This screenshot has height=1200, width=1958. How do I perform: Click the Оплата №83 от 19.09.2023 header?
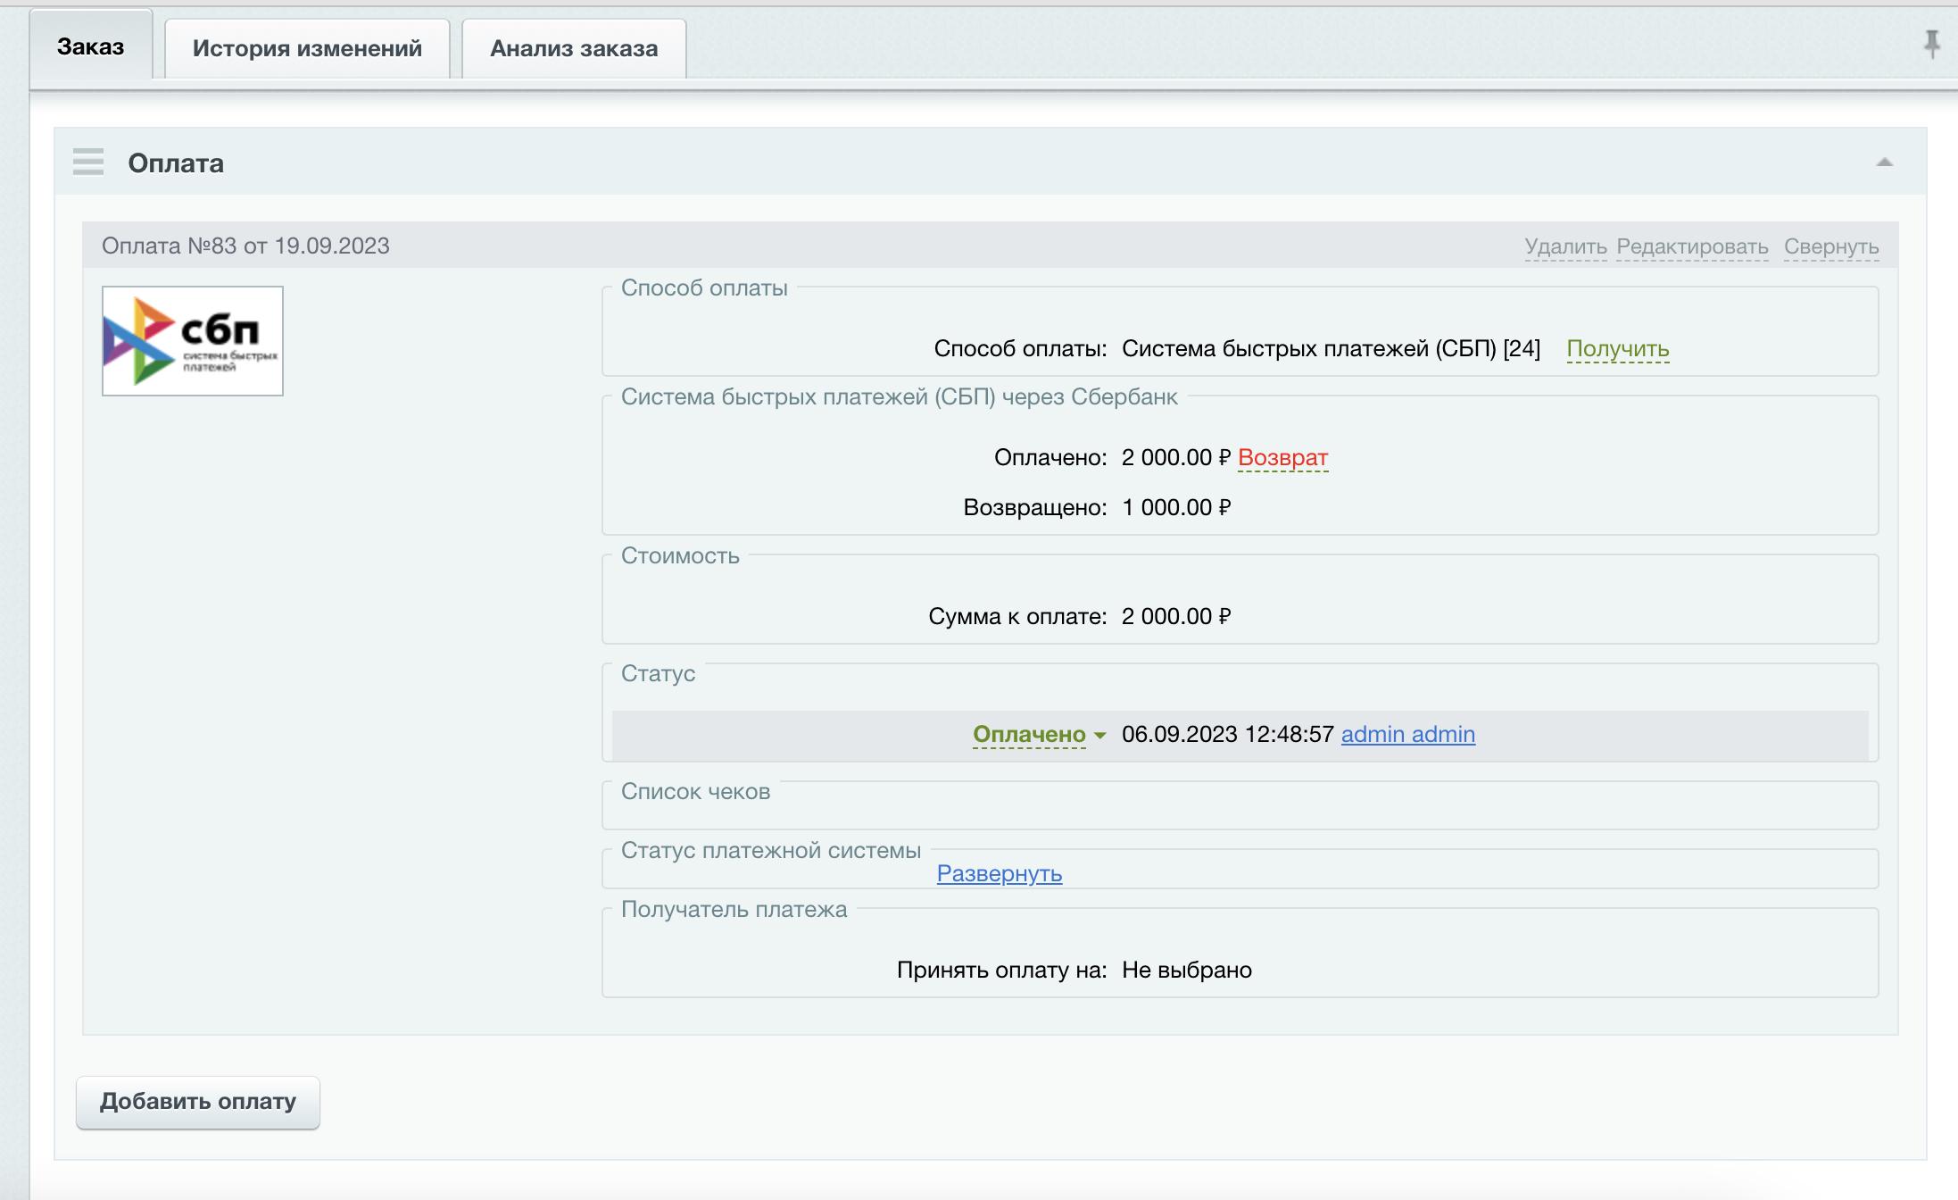pyautogui.click(x=245, y=246)
